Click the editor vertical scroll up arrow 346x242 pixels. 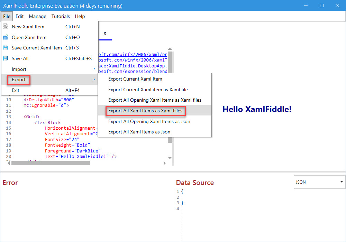coord(170,49)
